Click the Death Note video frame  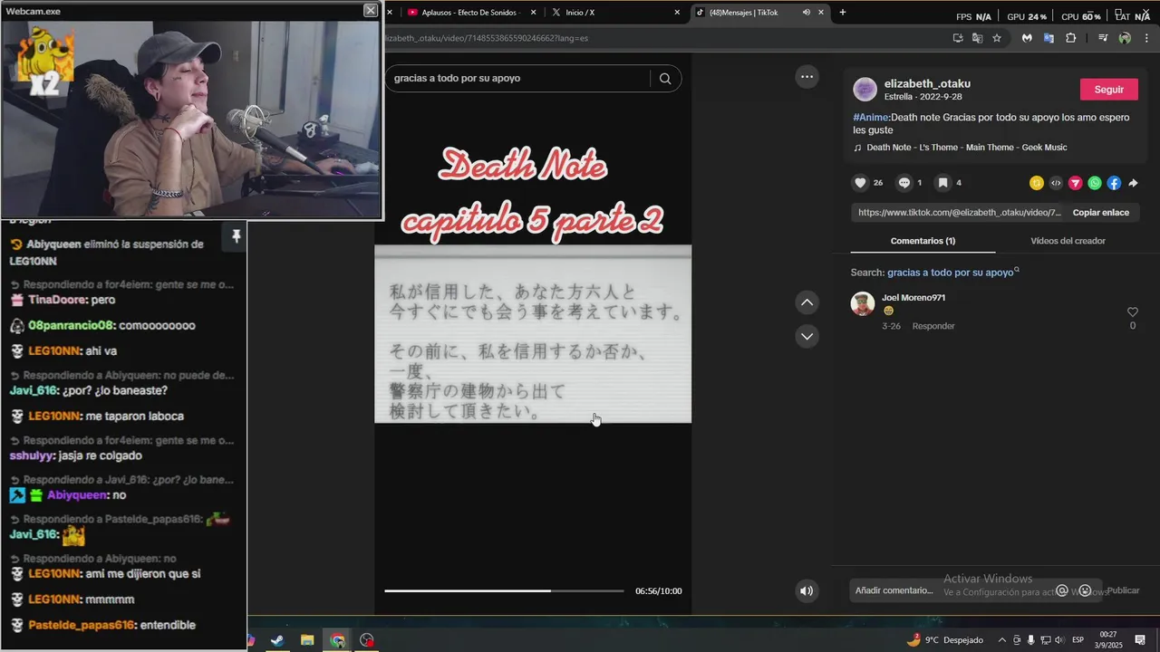point(533,333)
